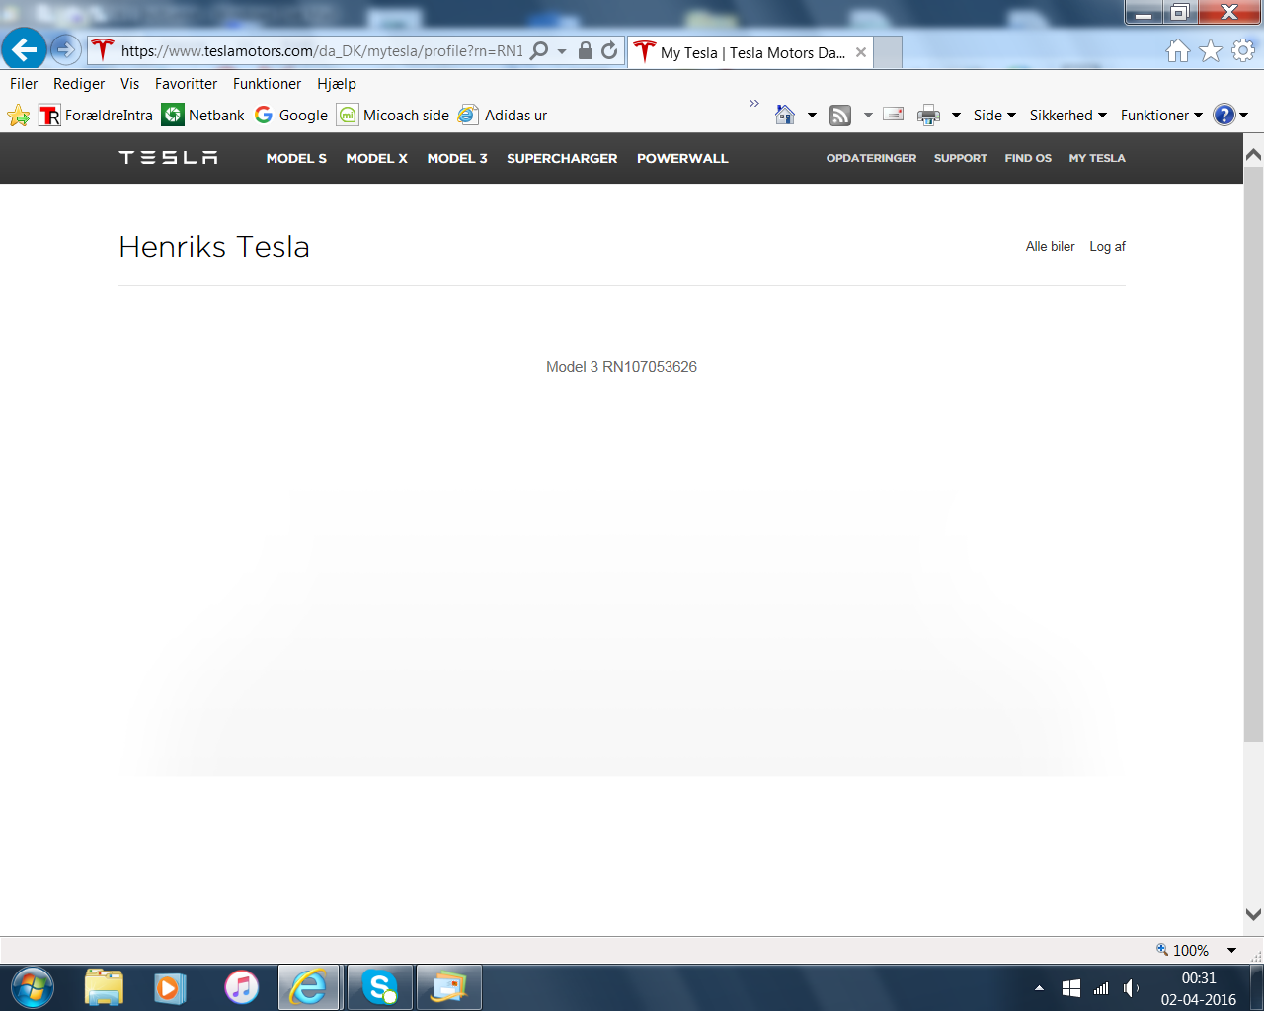Go to the Model S page

(296, 158)
